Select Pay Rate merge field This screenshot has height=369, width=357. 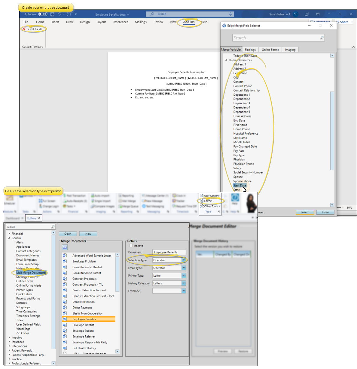(239, 151)
